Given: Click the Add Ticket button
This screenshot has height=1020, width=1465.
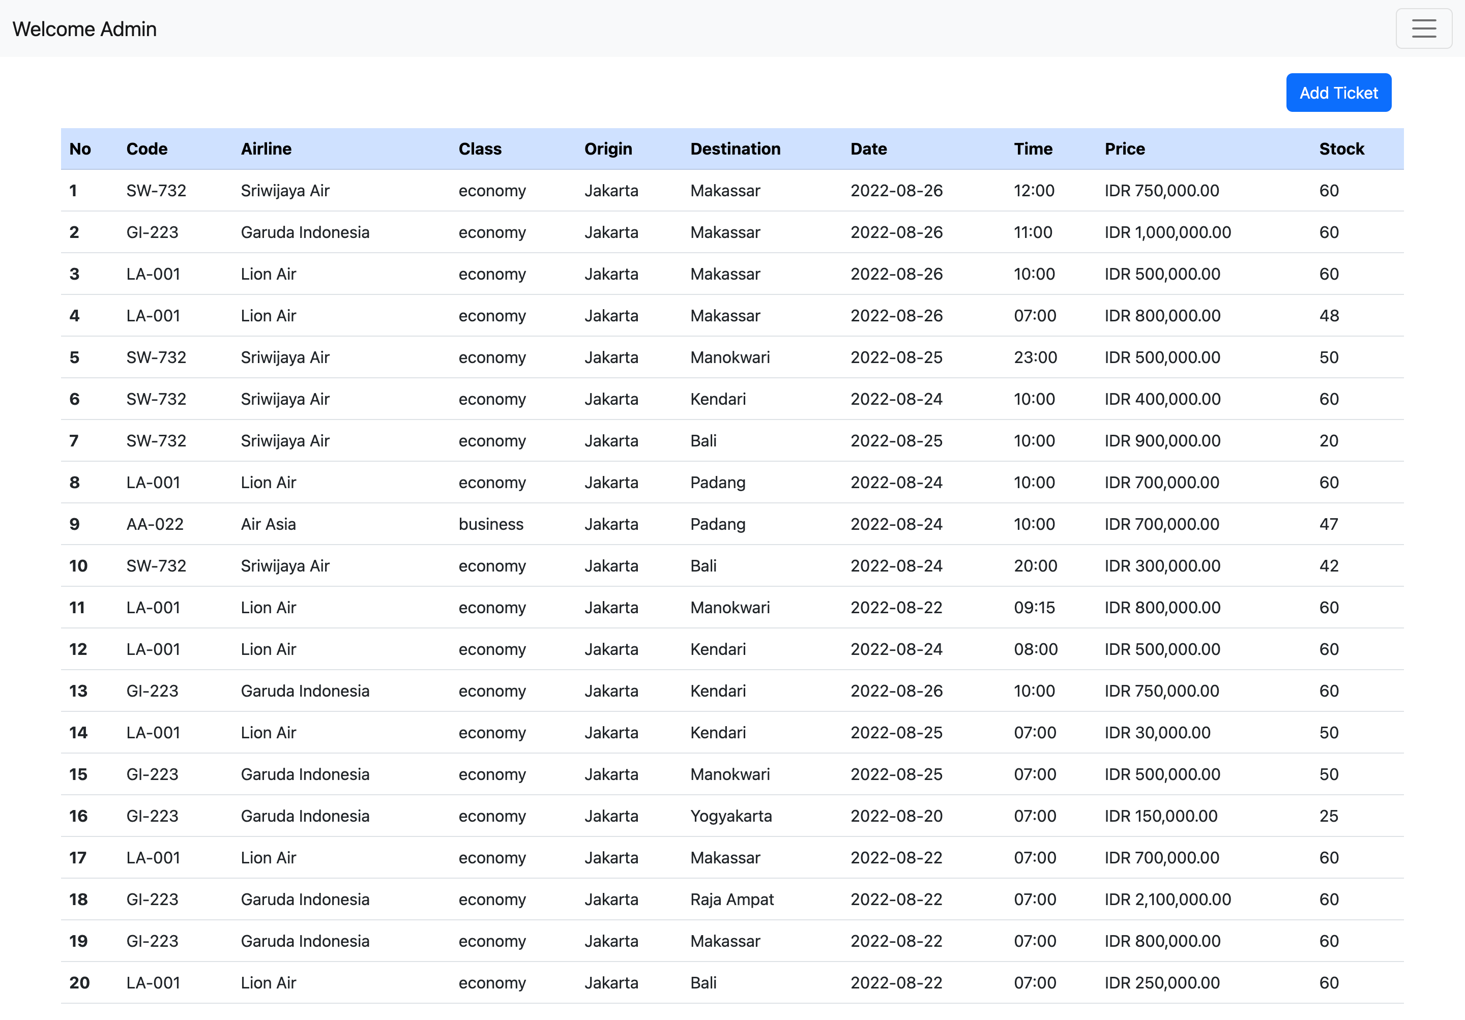Looking at the screenshot, I should pos(1338,93).
